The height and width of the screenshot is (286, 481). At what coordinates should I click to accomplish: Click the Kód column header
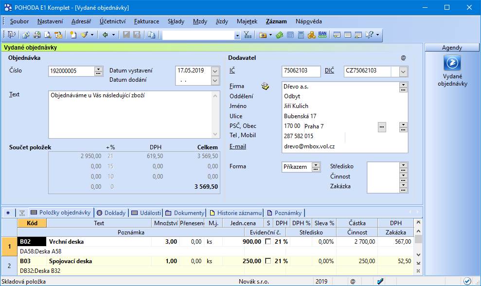pos(32,223)
